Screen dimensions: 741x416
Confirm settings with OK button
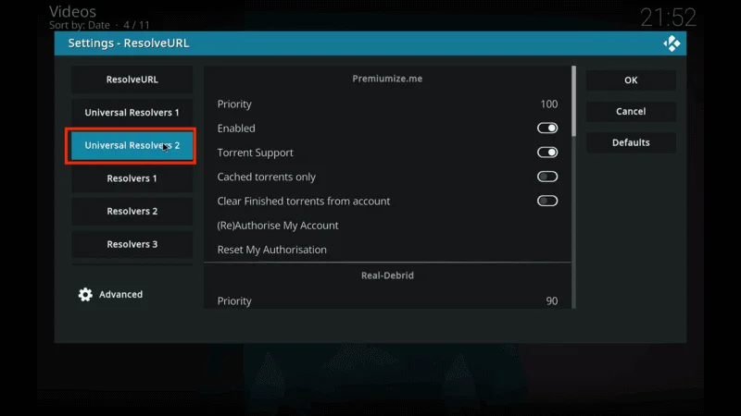(x=631, y=80)
